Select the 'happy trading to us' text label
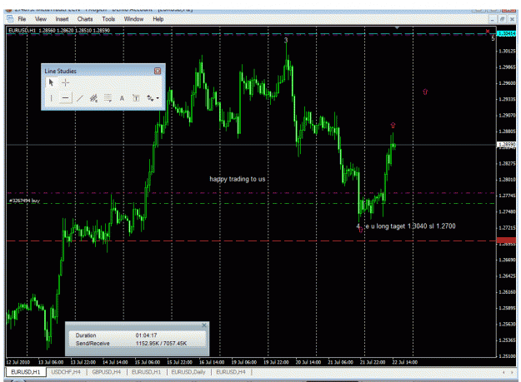The width and height of the screenshot is (521, 382). (x=238, y=179)
